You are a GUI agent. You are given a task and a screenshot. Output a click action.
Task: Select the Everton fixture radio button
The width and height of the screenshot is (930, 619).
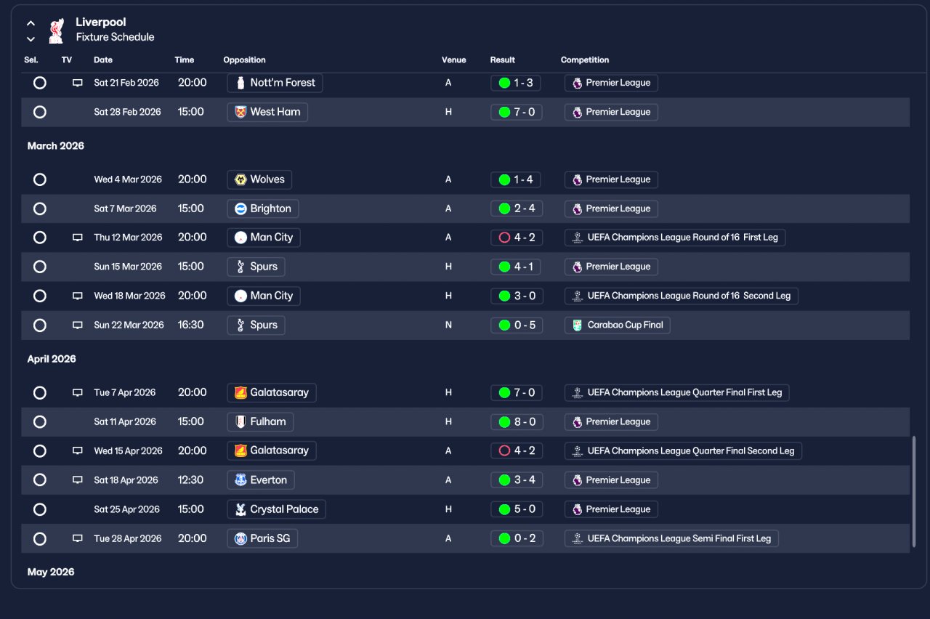40,480
